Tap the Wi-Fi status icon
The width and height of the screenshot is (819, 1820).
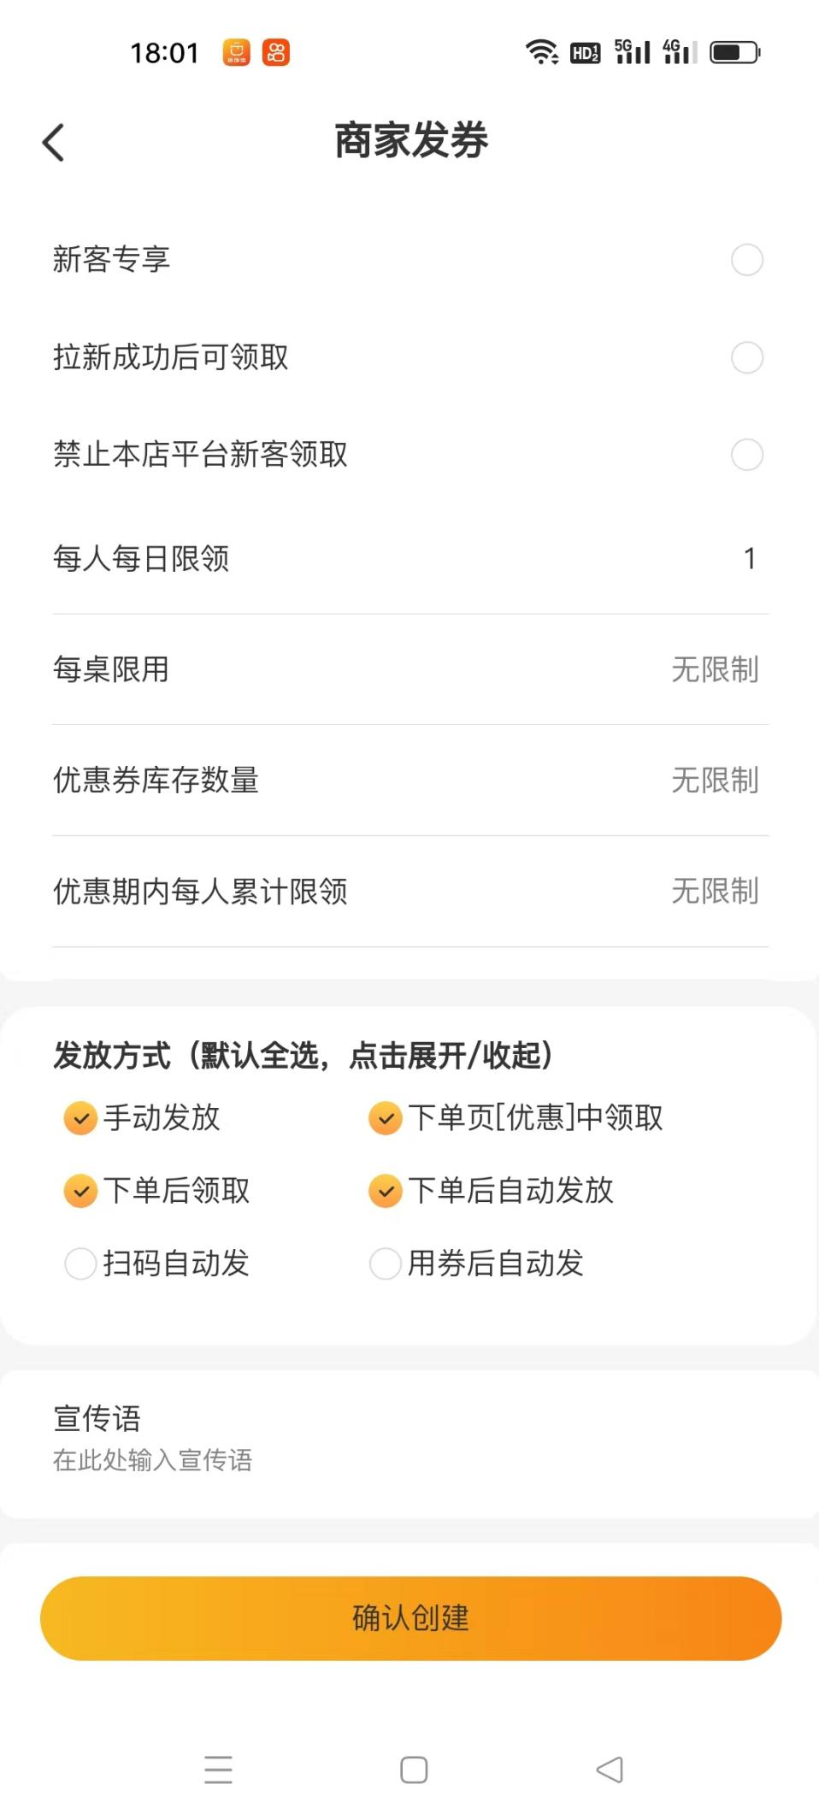point(541,52)
